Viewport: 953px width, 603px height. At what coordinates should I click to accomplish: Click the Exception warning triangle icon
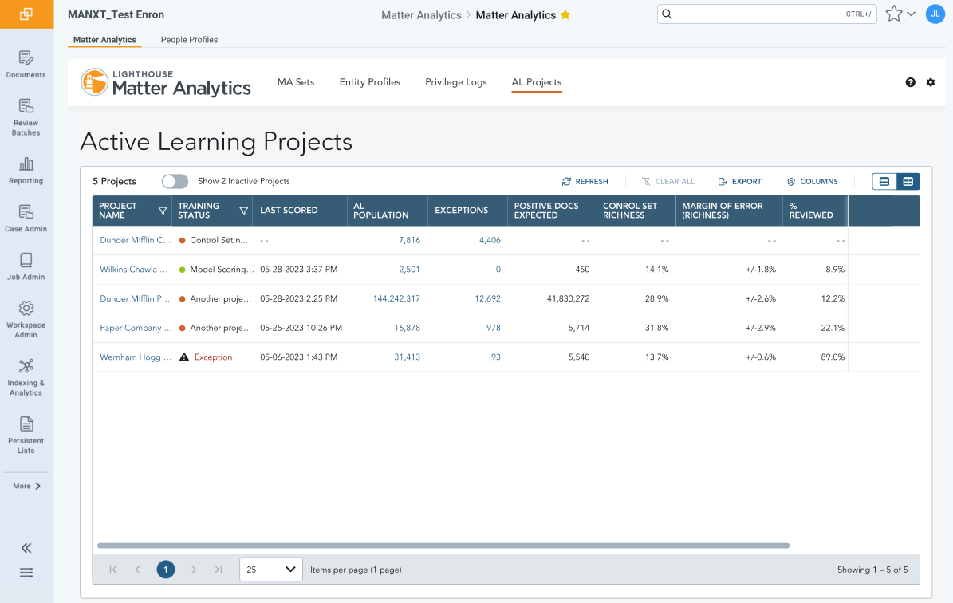tap(184, 357)
